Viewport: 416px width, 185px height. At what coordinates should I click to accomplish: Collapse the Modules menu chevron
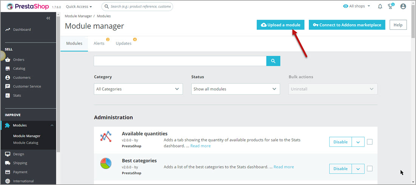pyautogui.click(x=52, y=125)
